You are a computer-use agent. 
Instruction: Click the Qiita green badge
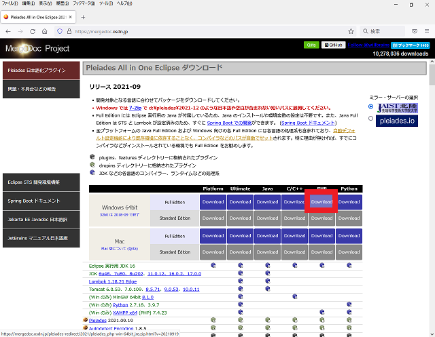click(311, 45)
